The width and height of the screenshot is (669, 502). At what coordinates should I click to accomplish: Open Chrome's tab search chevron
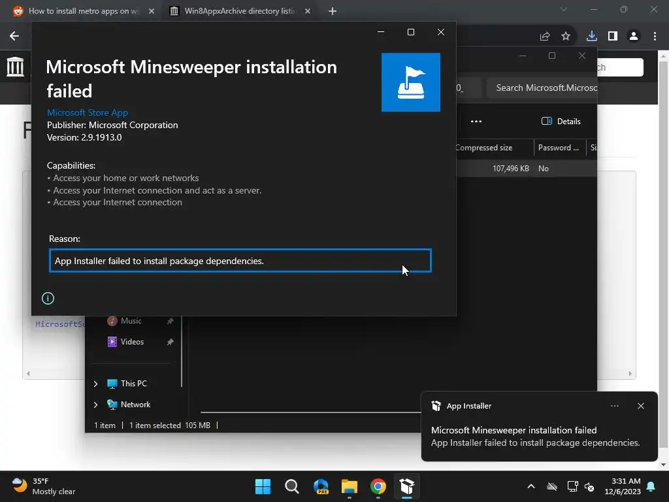[564, 9]
